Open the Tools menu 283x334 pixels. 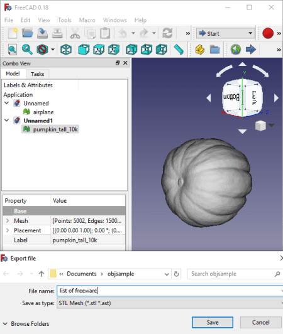[x=64, y=20]
